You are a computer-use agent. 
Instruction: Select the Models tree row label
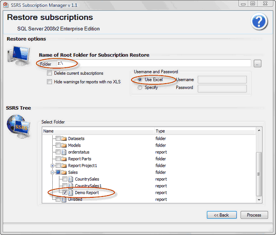(x=74, y=145)
